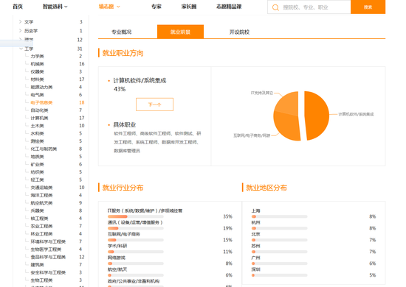Viewport: 406px width, 287px height.
Task: Click the 计算机软件/系统集成 pie chart label
Action: (356, 114)
